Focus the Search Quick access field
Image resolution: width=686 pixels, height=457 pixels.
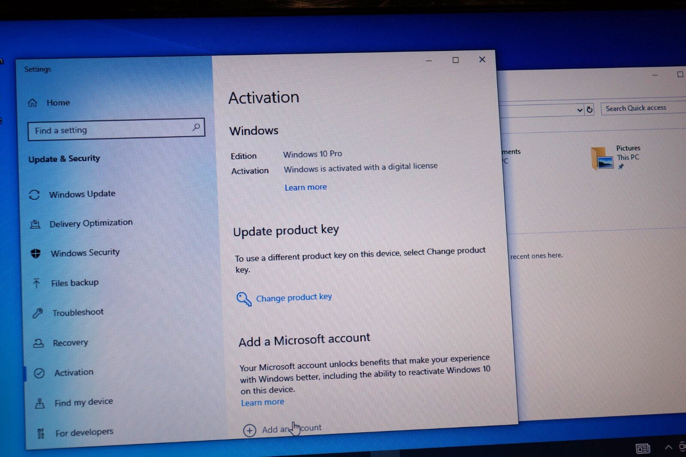(643, 108)
